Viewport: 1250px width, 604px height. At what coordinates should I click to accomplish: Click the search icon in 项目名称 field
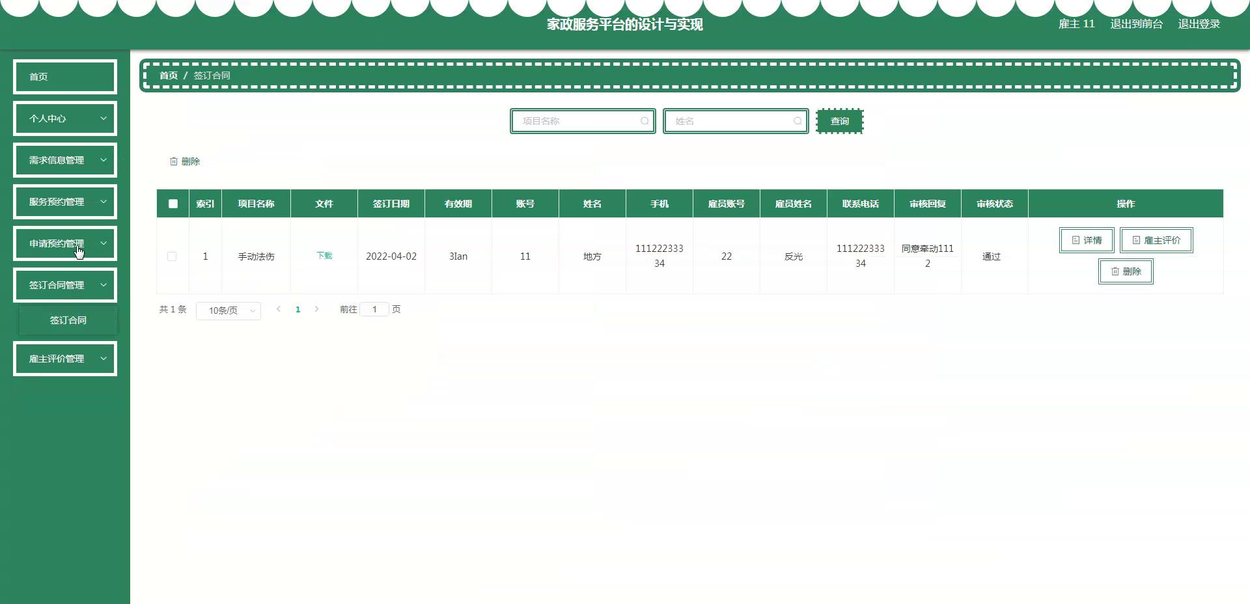coord(644,121)
